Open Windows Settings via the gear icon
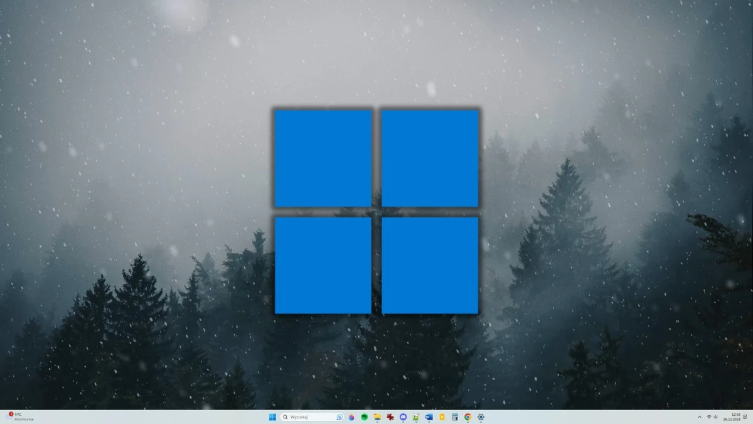Screen dimensions: 753x424 480,416
